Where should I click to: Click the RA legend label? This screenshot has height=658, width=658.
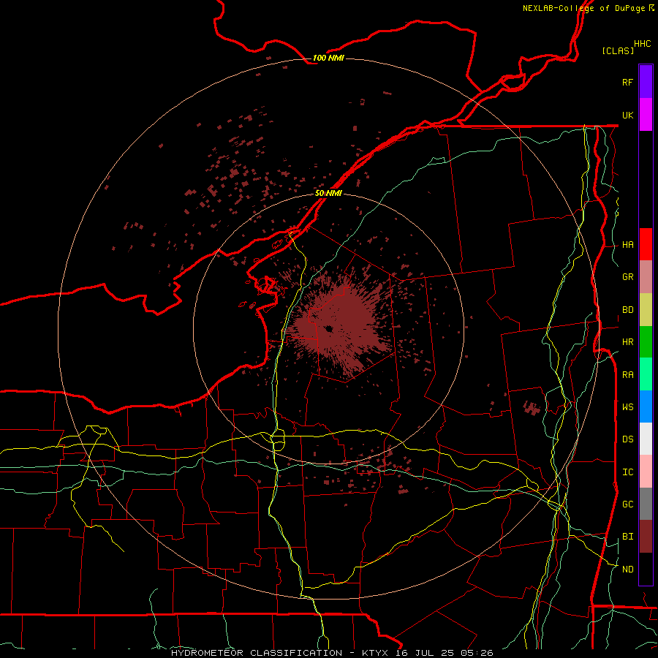(627, 375)
